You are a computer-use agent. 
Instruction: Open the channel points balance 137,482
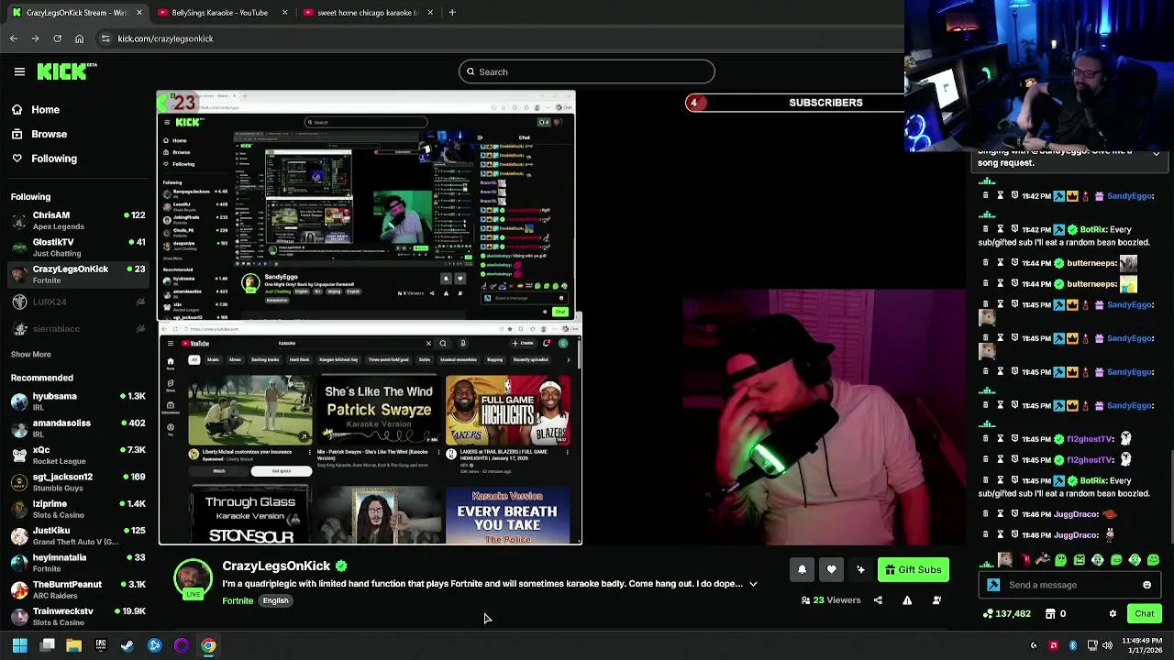coord(1006,614)
